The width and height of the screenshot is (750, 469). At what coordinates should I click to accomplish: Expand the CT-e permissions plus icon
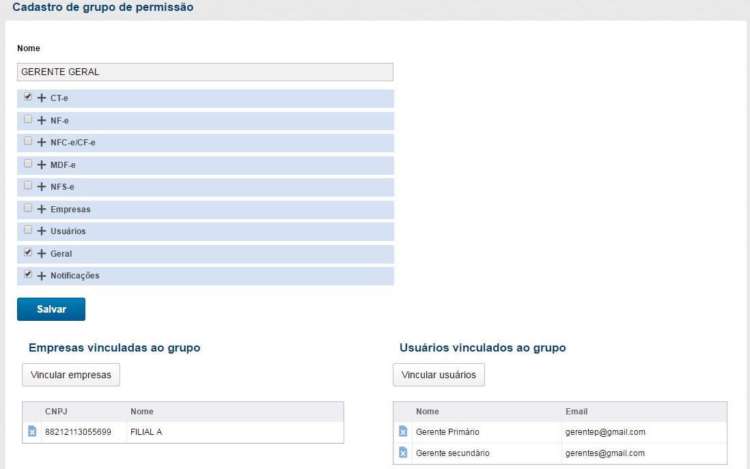42,98
